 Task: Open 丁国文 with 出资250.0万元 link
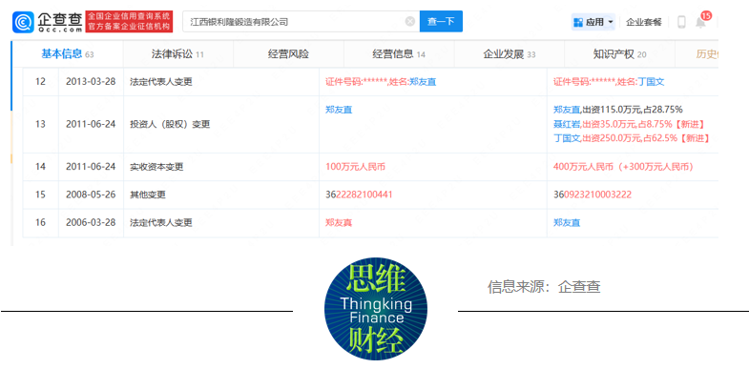[x=567, y=138]
